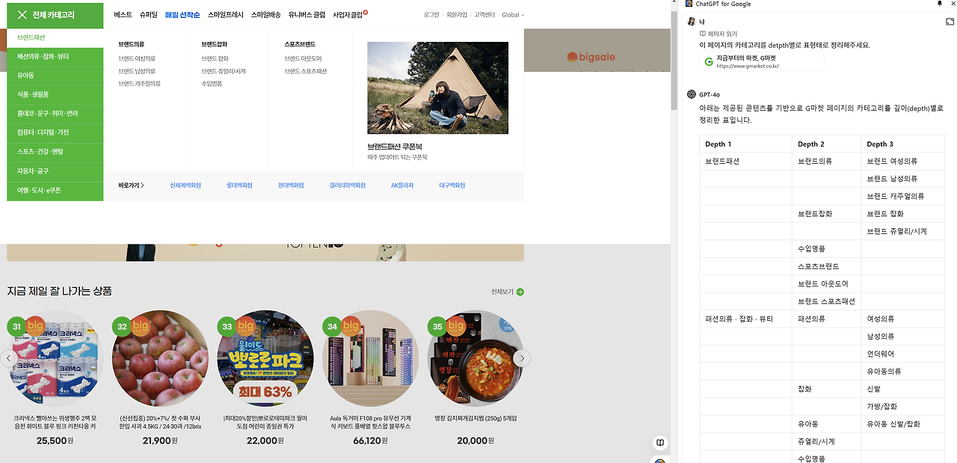Go to AK플라자 shortcut

tap(402, 185)
